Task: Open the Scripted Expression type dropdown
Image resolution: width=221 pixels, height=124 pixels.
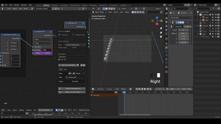Action: 75,45
